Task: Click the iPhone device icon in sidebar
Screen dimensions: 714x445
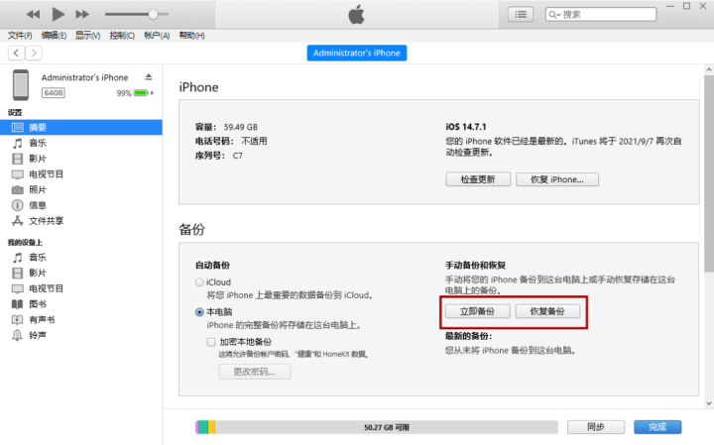Action: point(21,84)
